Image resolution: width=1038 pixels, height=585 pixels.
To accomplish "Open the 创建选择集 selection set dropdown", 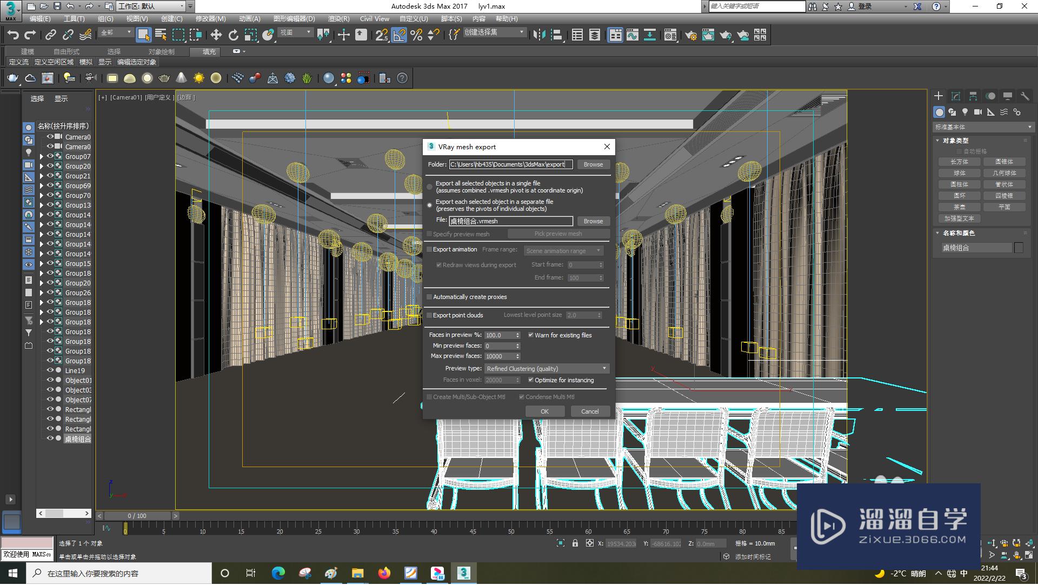I will 494,32.
